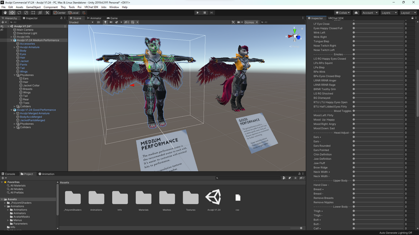Collapse the Physbones group under Medium Performance

(x=15, y=75)
